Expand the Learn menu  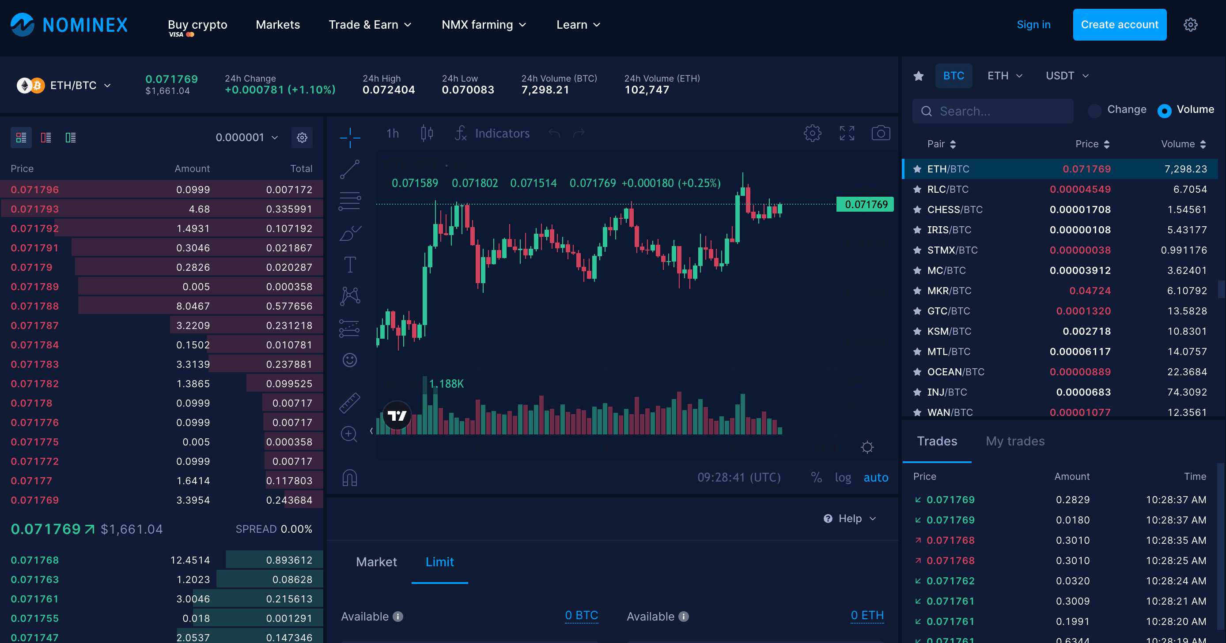coord(578,25)
